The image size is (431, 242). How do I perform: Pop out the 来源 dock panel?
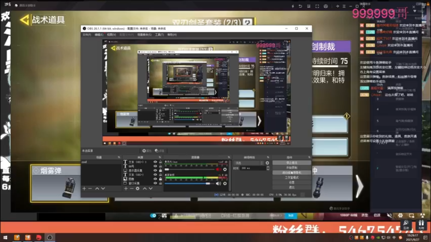(x=160, y=157)
